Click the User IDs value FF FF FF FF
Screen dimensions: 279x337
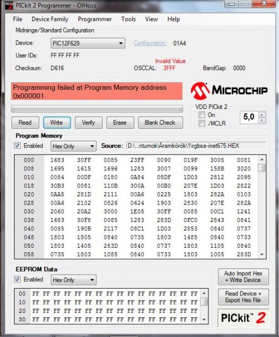[x=65, y=56]
